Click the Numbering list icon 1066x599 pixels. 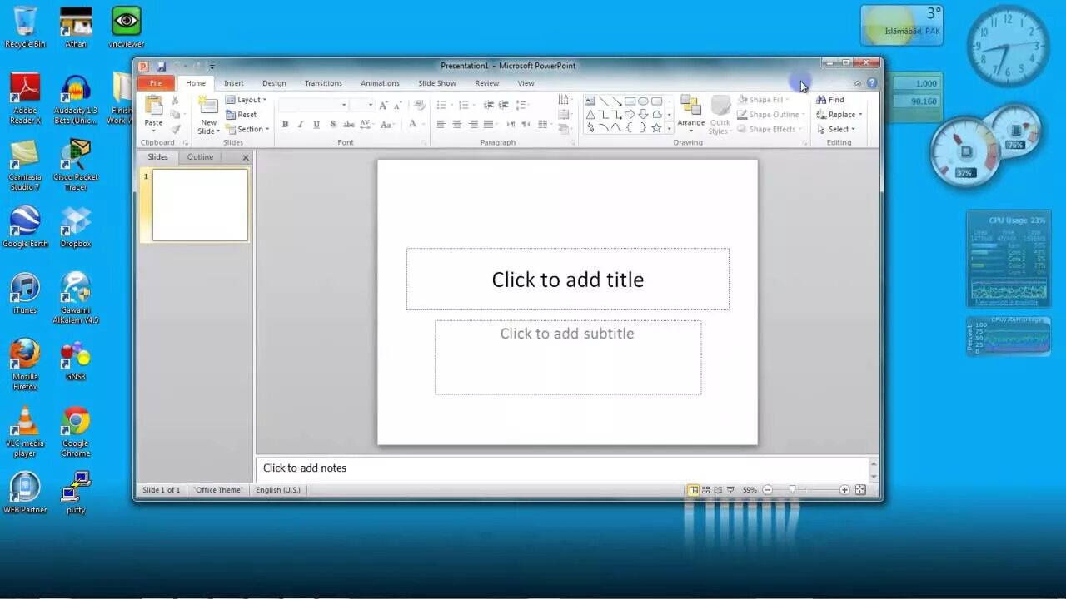point(465,105)
